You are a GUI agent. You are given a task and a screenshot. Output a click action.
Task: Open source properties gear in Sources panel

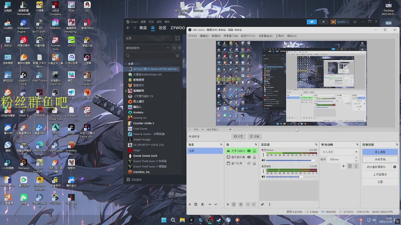point(241,204)
